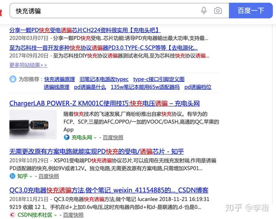
Task: Open the 知乎 source link
Action: click(23, 176)
